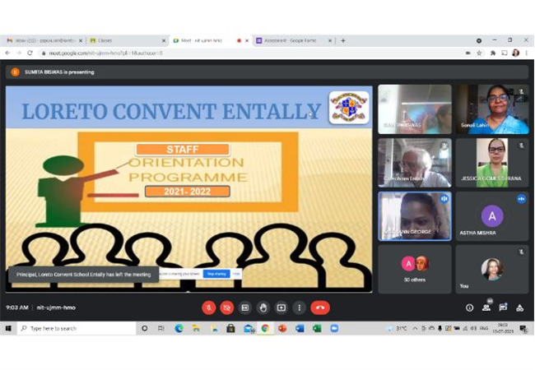Switch to the Classes browser tab

(x=126, y=40)
